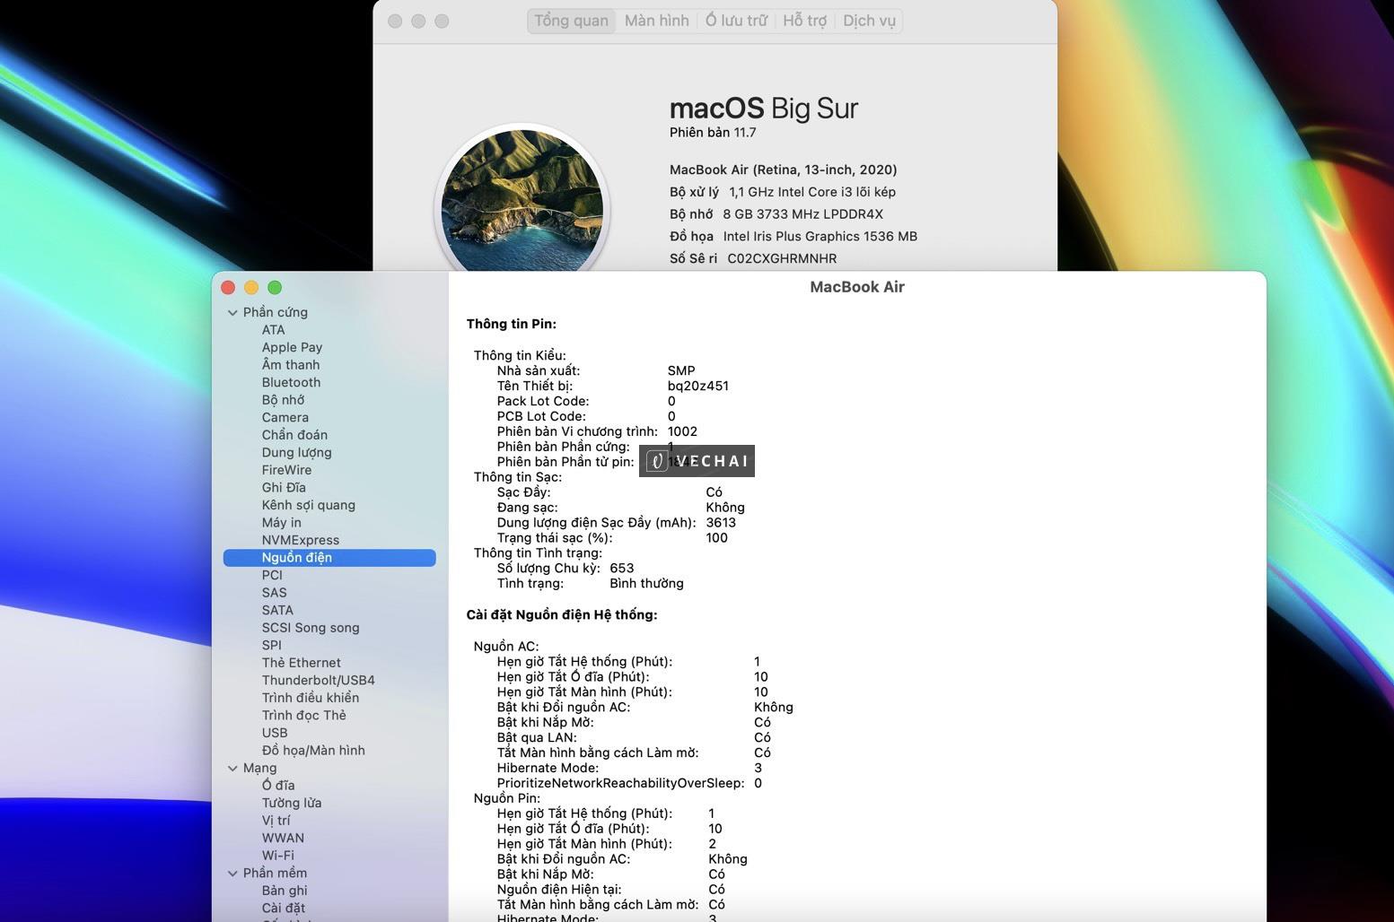Select Cài đặt under Phần mềm
Screen dimensions: 1394x922
pyautogui.click(x=283, y=909)
